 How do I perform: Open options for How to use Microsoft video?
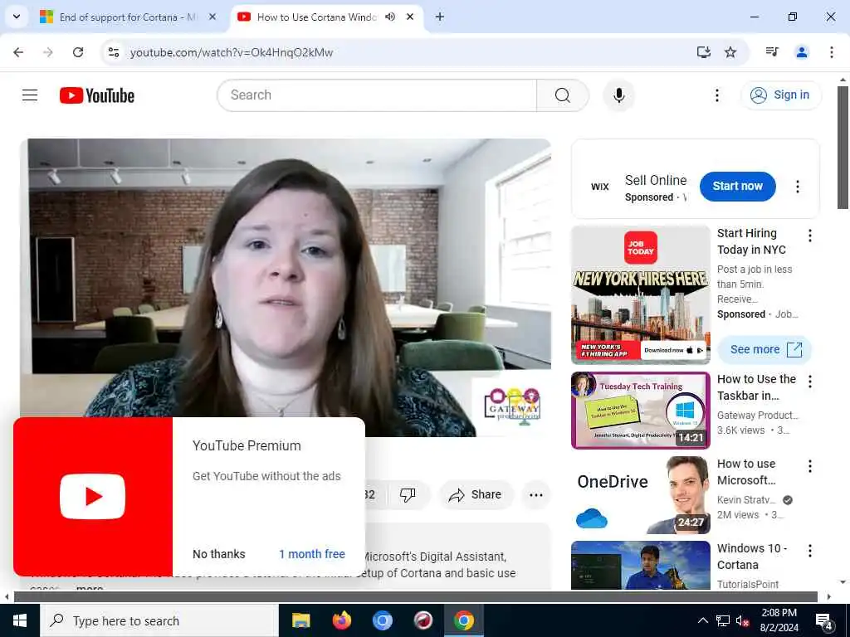point(809,466)
